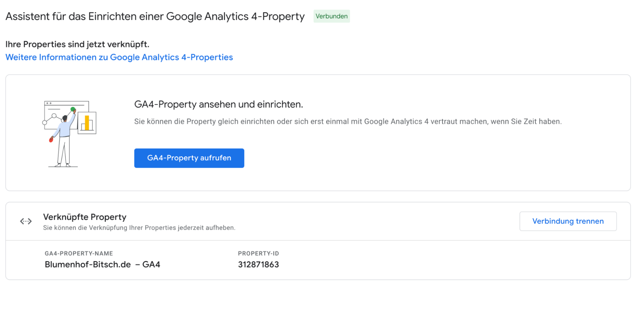
Task: Click the GA4-PROPERTY-NAME column label
Action: [79, 253]
